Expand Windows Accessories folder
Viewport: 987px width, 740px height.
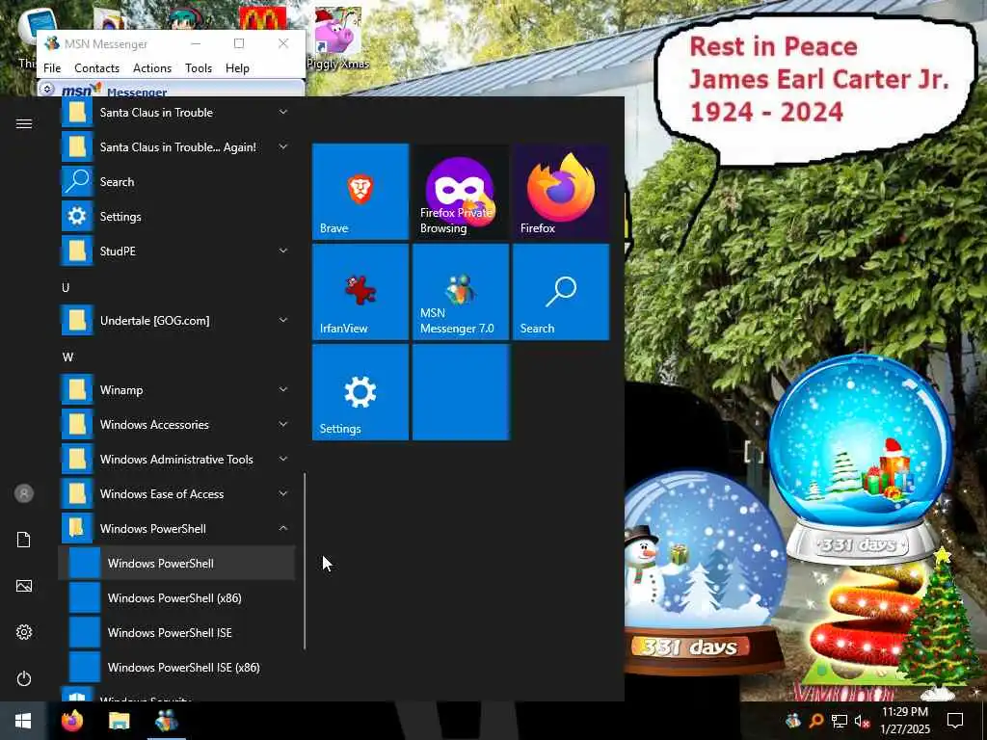coord(177,425)
